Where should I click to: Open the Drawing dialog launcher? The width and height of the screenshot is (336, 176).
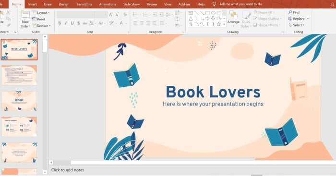(x=283, y=32)
